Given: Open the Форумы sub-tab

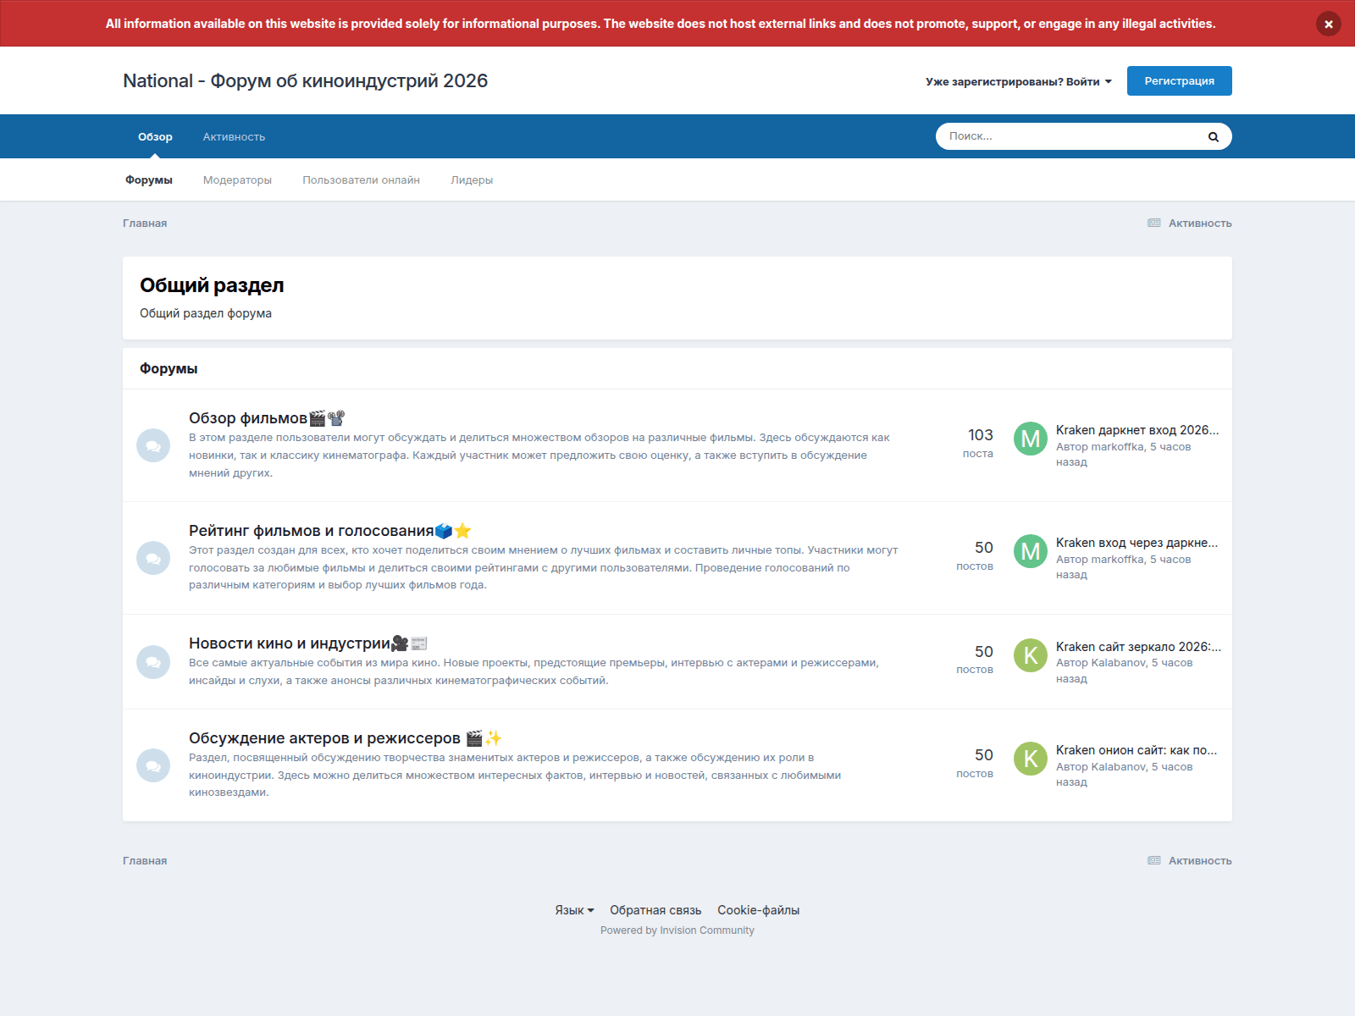Looking at the screenshot, I should (149, 179).
